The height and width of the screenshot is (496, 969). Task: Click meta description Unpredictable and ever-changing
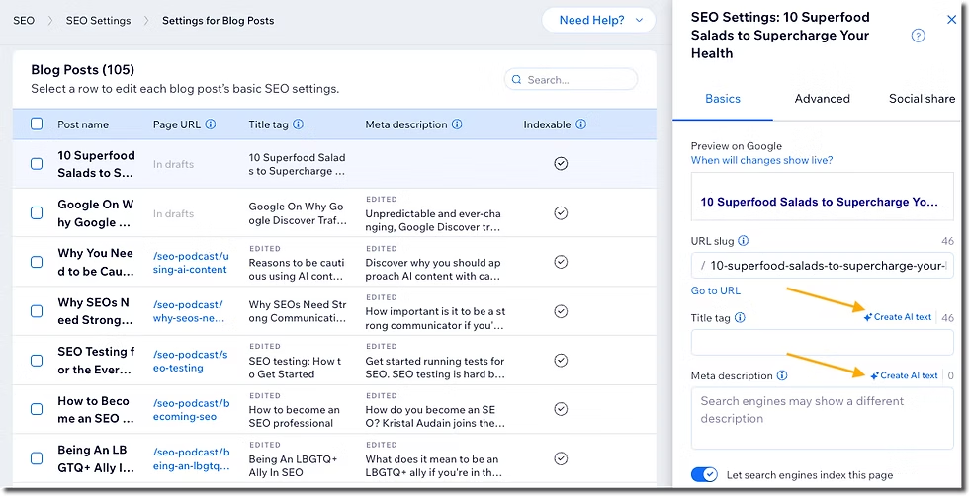coord(433,220)
